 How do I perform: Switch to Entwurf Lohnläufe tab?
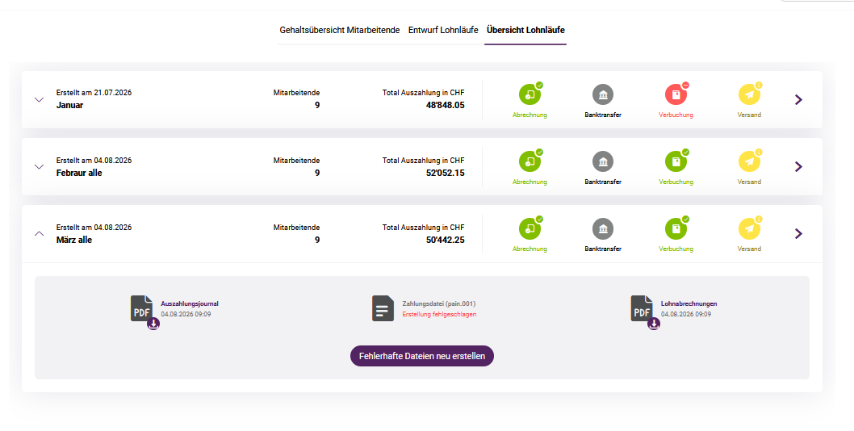click(443, 30)
